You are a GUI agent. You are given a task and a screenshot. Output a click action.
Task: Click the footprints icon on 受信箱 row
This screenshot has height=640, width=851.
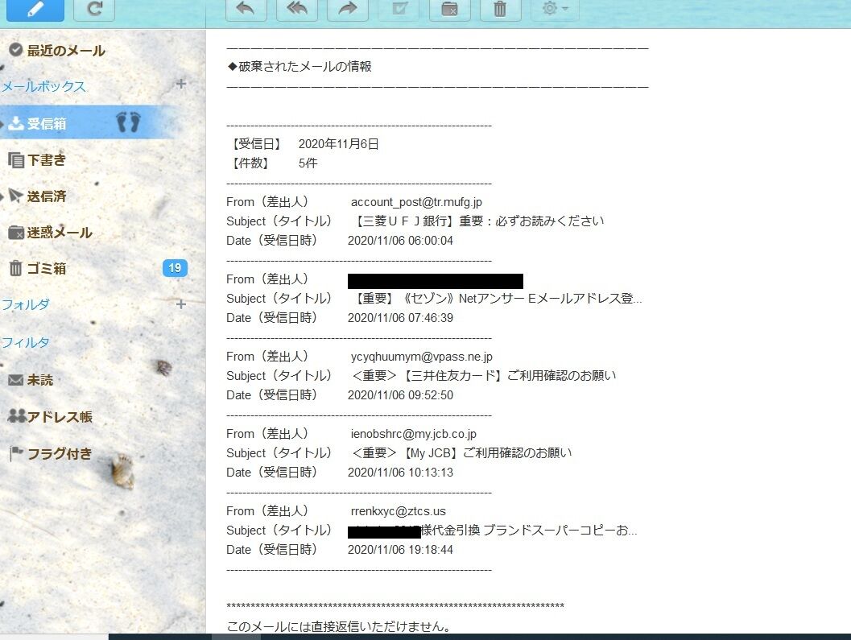tap(129, 122)
